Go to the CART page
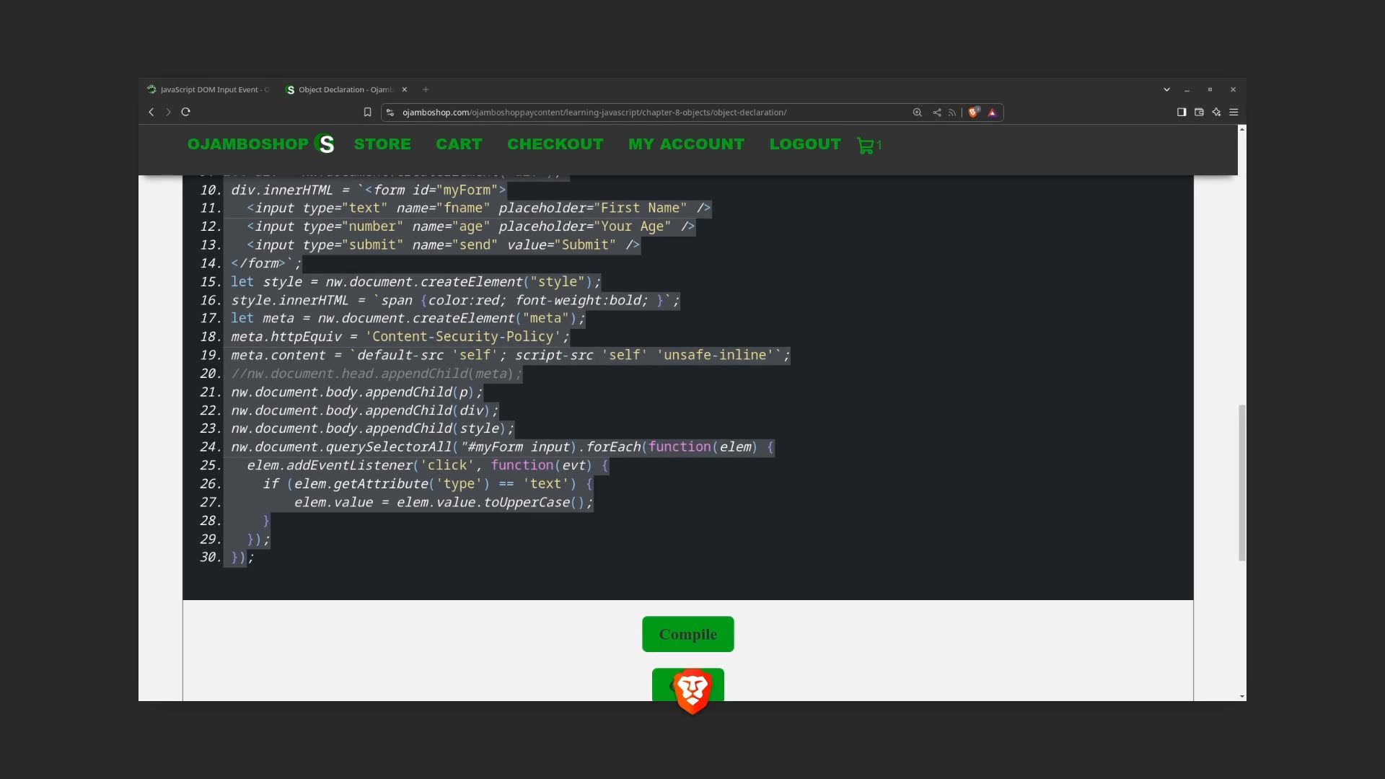The height and width of the screenshot is (779, 1385). point(459,144)
